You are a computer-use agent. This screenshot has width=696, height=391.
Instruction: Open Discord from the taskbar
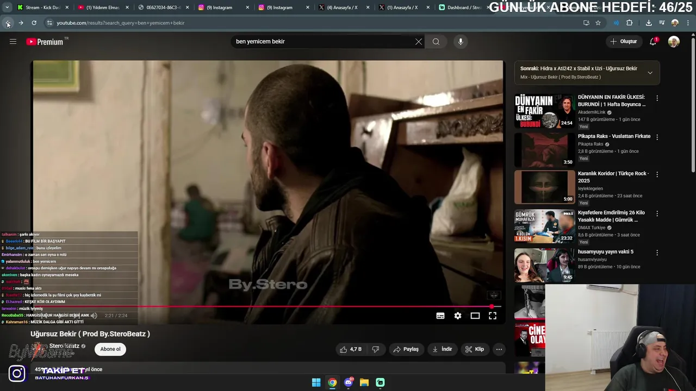pos(349,382)
